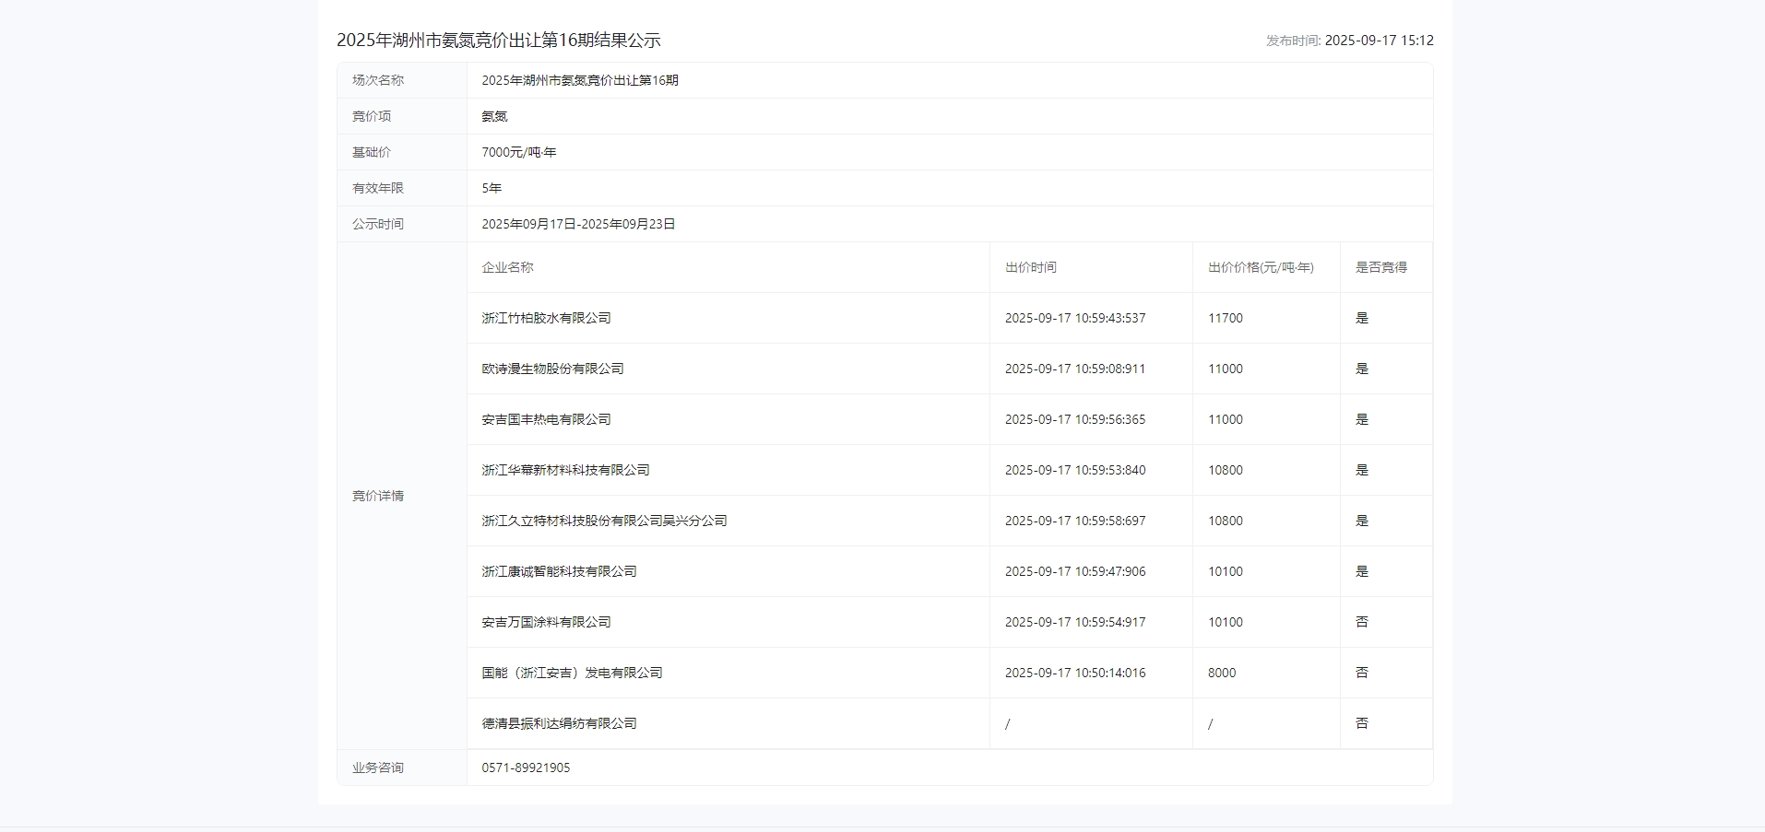The image size is (1765, 832).
Task: Click the 出价时间 column header
Action: click(x=1030, y=267)
